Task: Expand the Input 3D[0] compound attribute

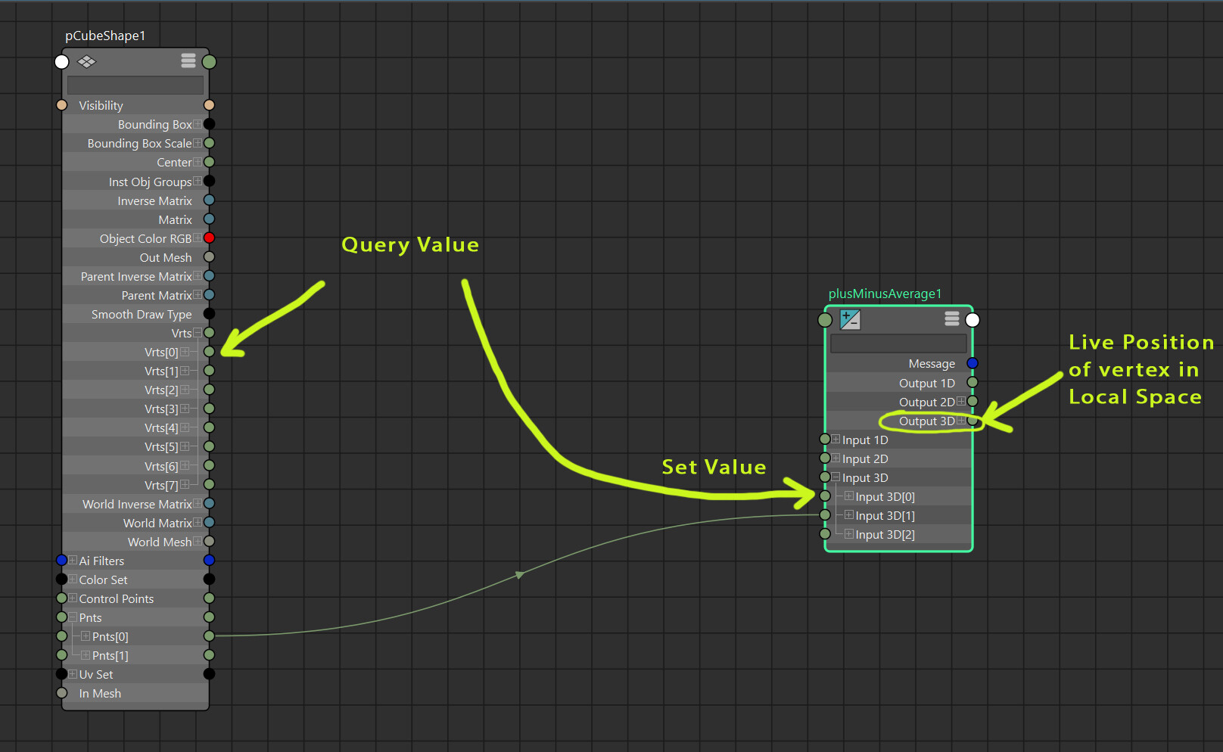Action: tap(849, 496)
